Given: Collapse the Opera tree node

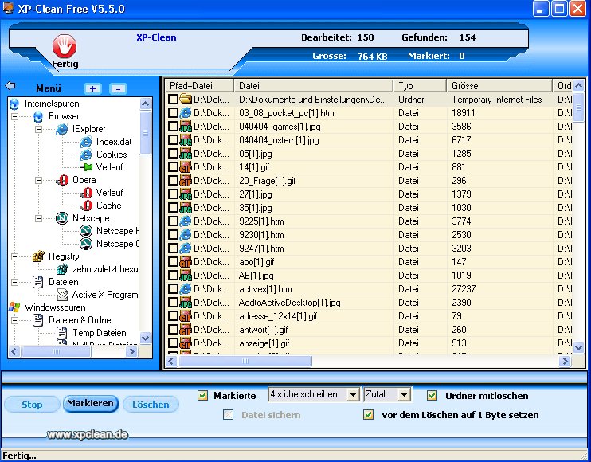Looking at the screenshot, I should 38,181.
